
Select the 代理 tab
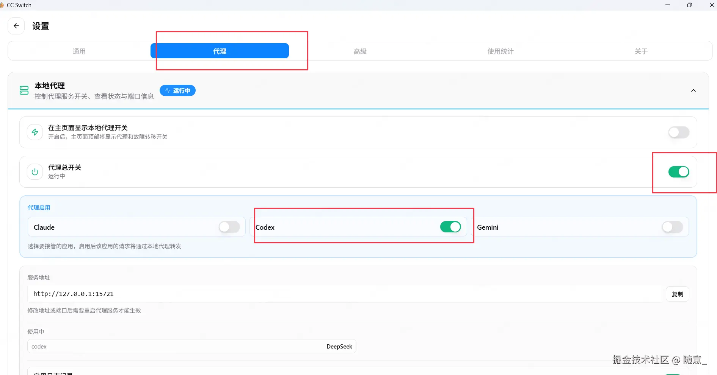pos(220,51)
